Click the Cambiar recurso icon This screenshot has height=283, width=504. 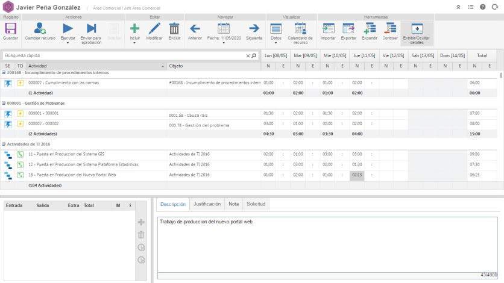40,29
